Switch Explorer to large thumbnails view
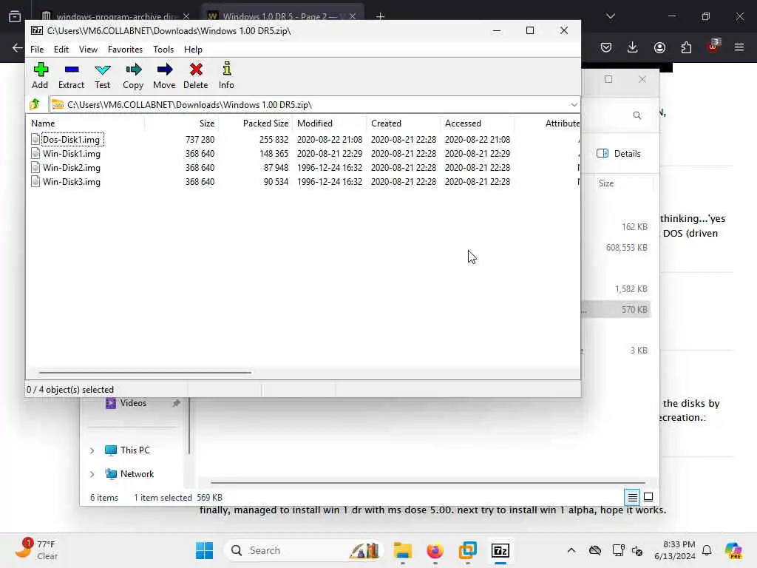 (x=648, y=497)
